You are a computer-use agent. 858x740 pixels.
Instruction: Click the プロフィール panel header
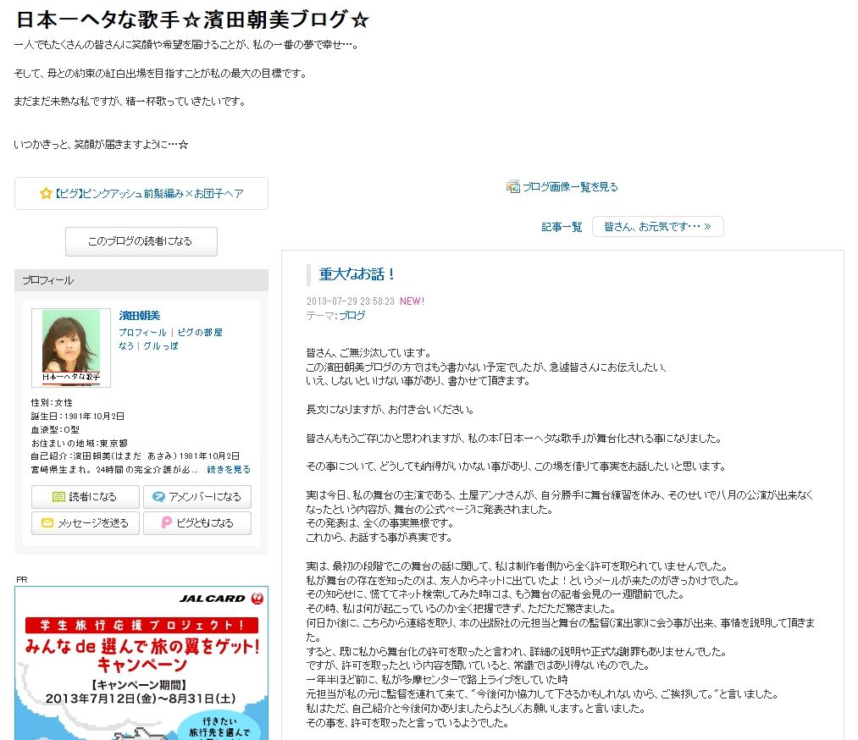[141, 280]
